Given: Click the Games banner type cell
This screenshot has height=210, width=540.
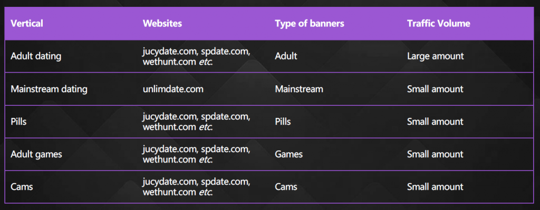Looking at the screenshot, I should pyautogui.click(x=288, y=154).
